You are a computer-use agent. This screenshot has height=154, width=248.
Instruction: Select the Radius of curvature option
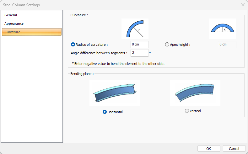[x=73, y=45]
